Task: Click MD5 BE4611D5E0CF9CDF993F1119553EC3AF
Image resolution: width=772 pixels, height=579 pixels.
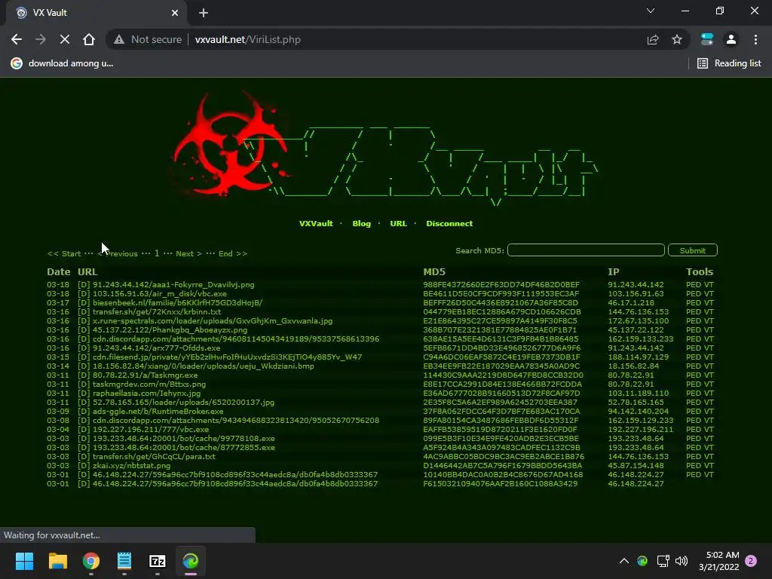Action: pyautogui.click(x=501, y=294)
